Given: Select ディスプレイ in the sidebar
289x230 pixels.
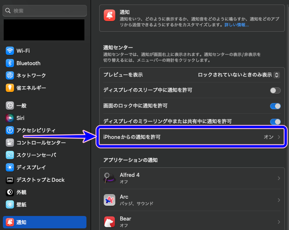Looking at the screenshot, I should (x=44, y=167).
